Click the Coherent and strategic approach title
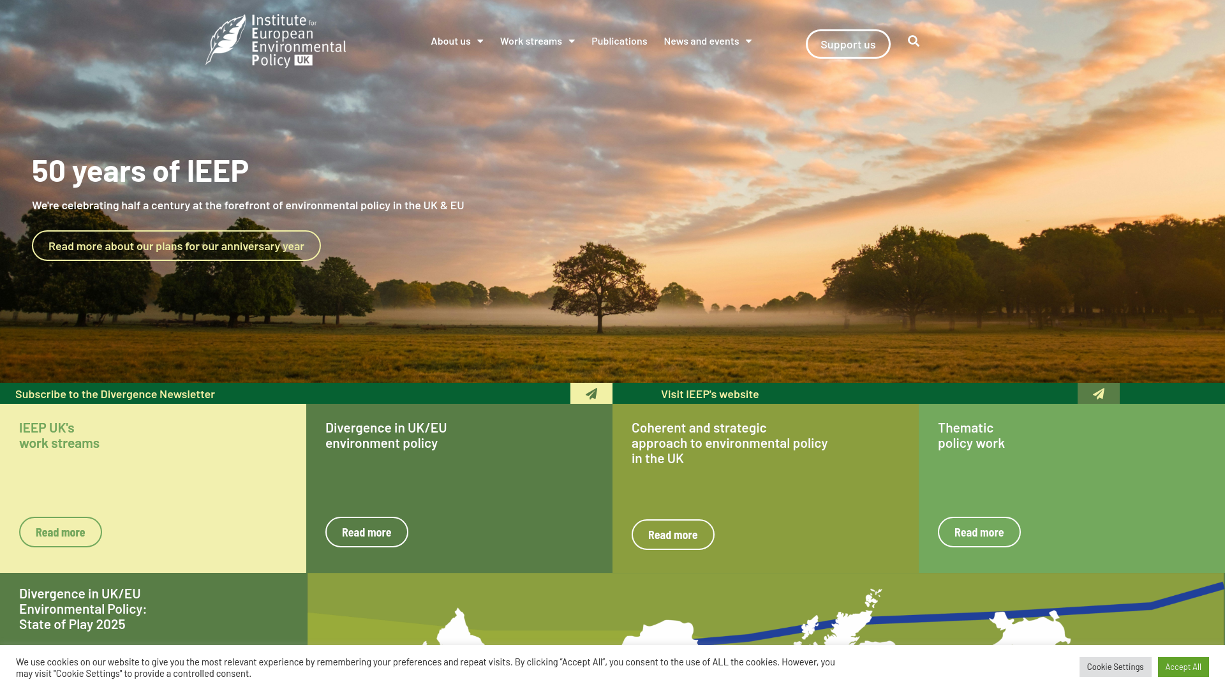Screen dimensions: 1225x689 click(x=729, y=443)
